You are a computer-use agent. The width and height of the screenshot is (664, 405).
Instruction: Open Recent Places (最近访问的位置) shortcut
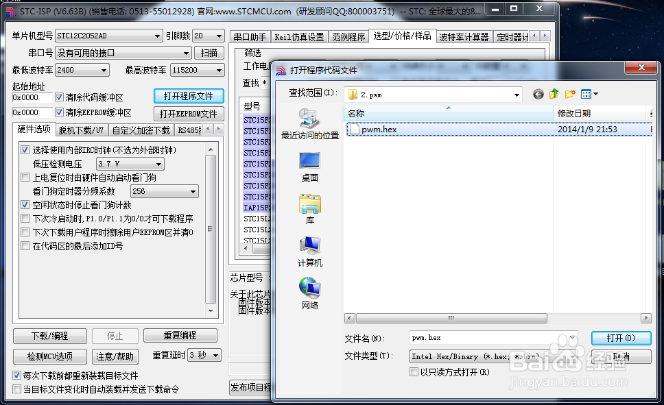[x=309, y=123]
